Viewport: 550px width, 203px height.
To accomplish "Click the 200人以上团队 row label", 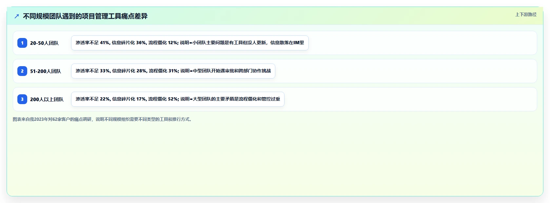I will coord(47,99).
